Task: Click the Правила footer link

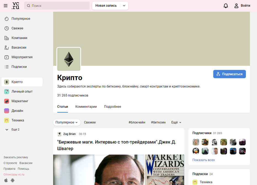Action: click(x=9, y=169)
